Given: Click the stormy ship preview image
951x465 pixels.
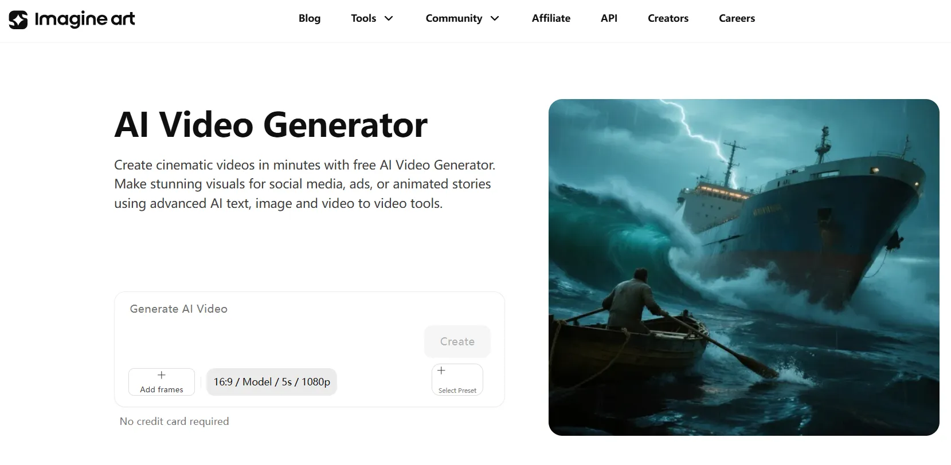Looking at the screenshot, I should coord(743,267).
